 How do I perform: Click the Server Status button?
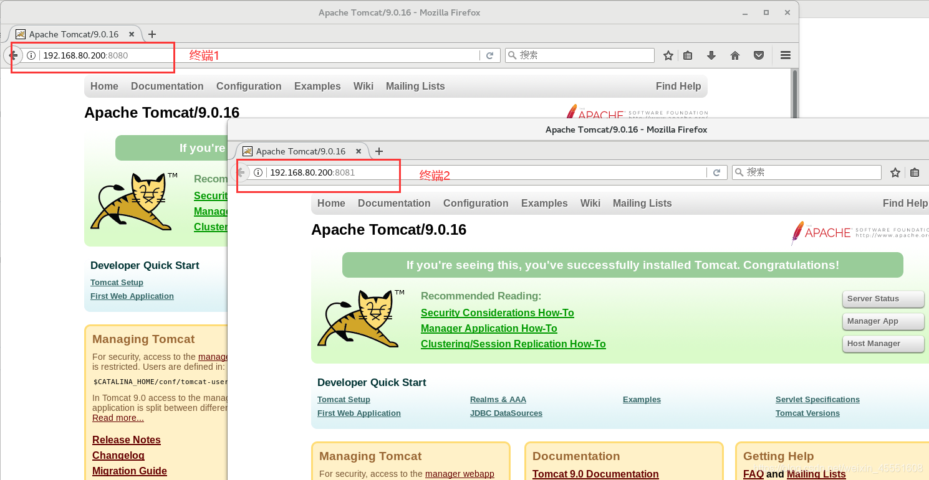pyautogui.click(x=883, y=299)
